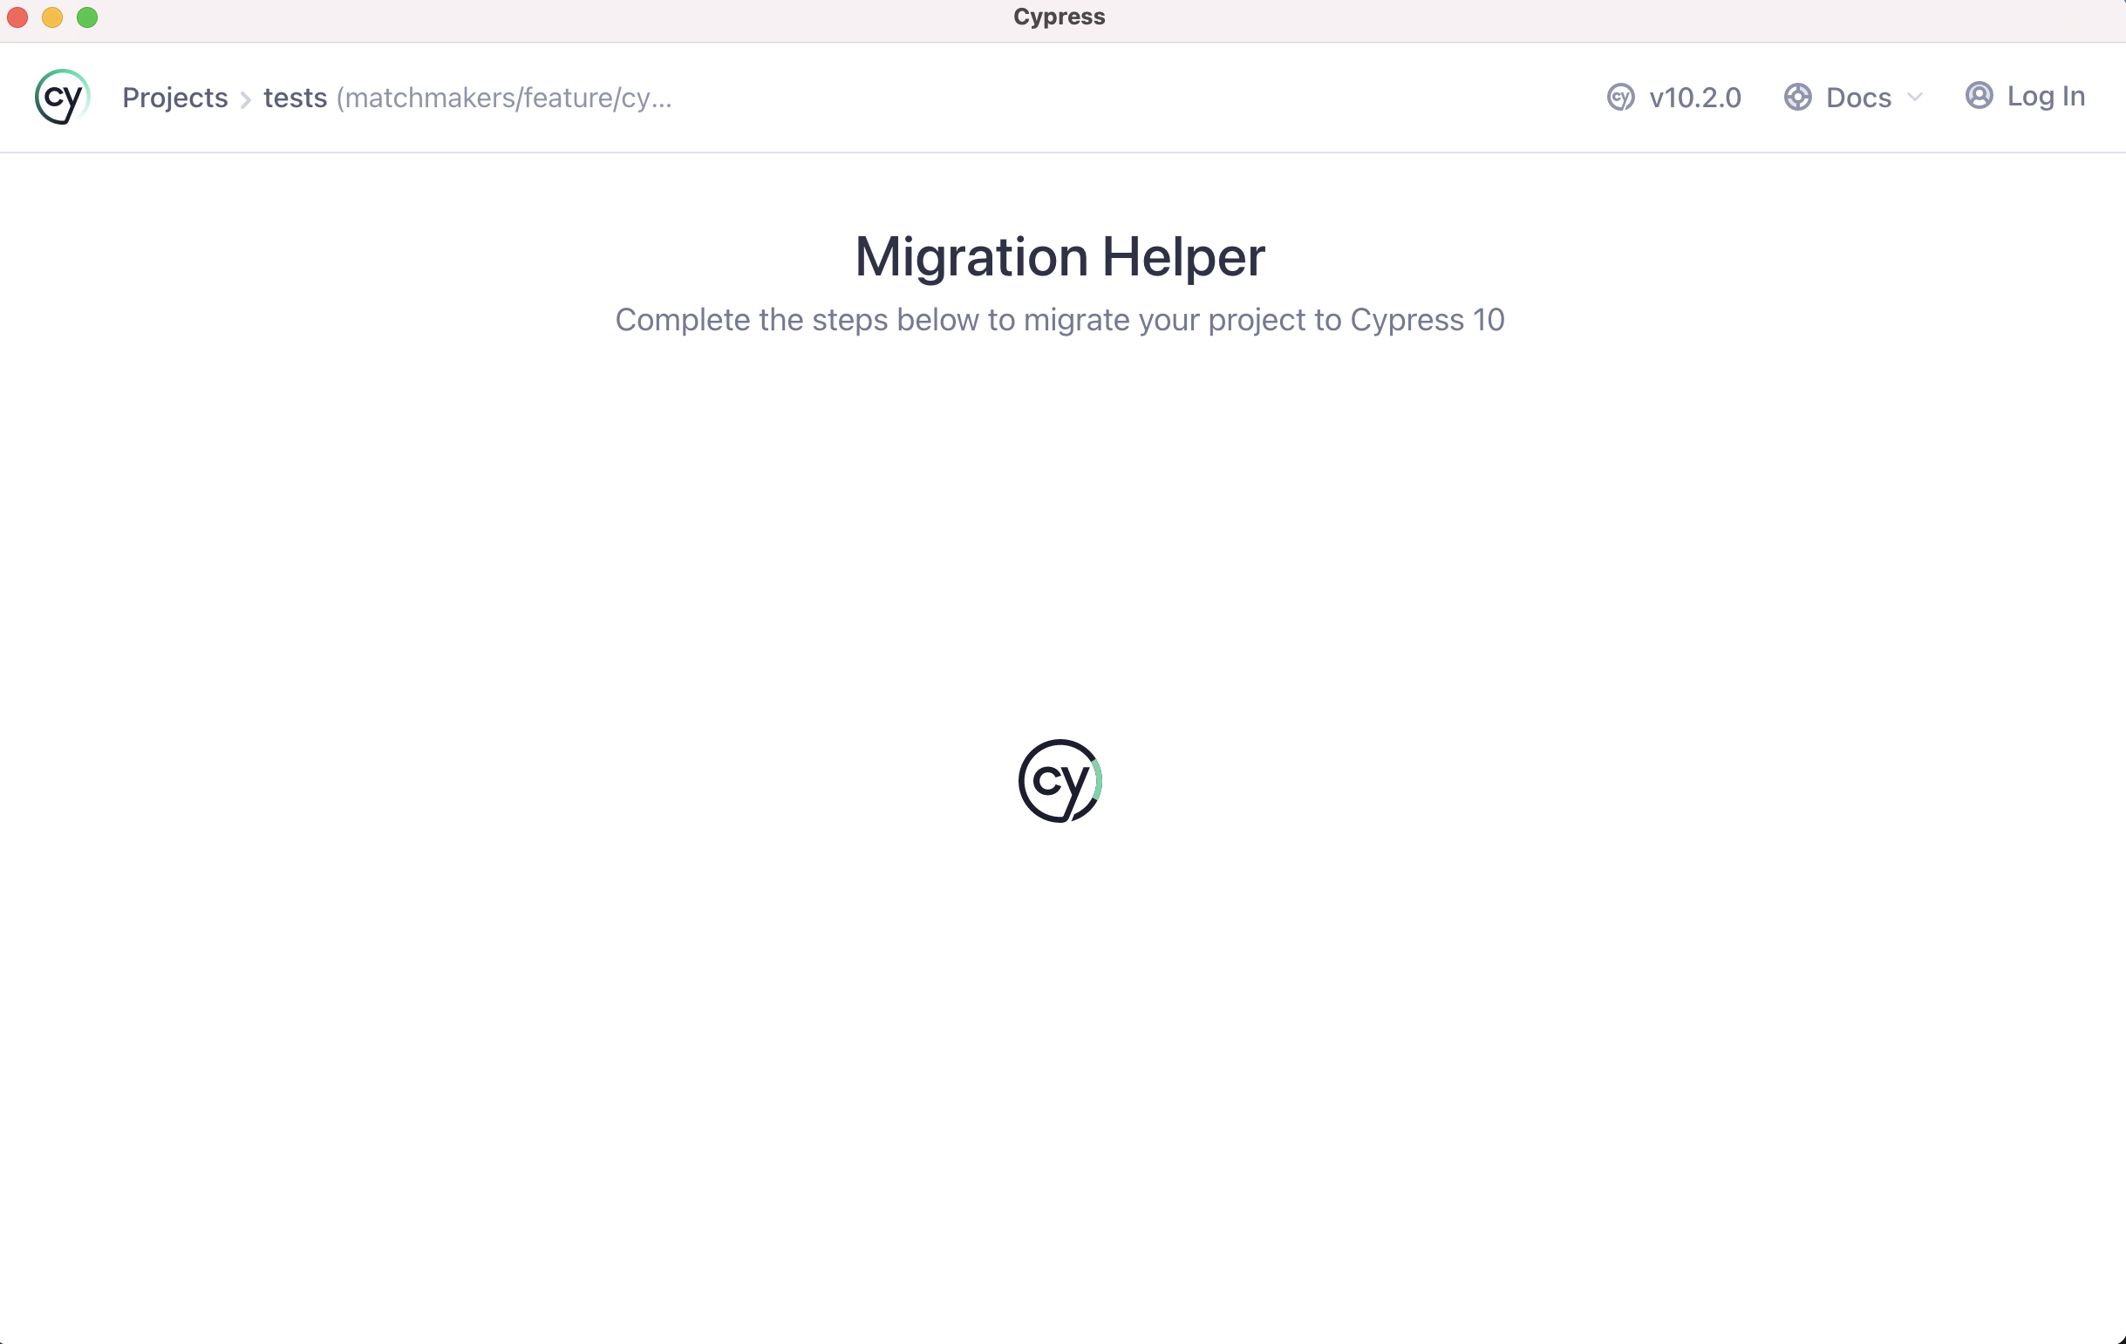Click the green maximize button
Screen dimensions: 2126x1344
(x=87, y=17)
